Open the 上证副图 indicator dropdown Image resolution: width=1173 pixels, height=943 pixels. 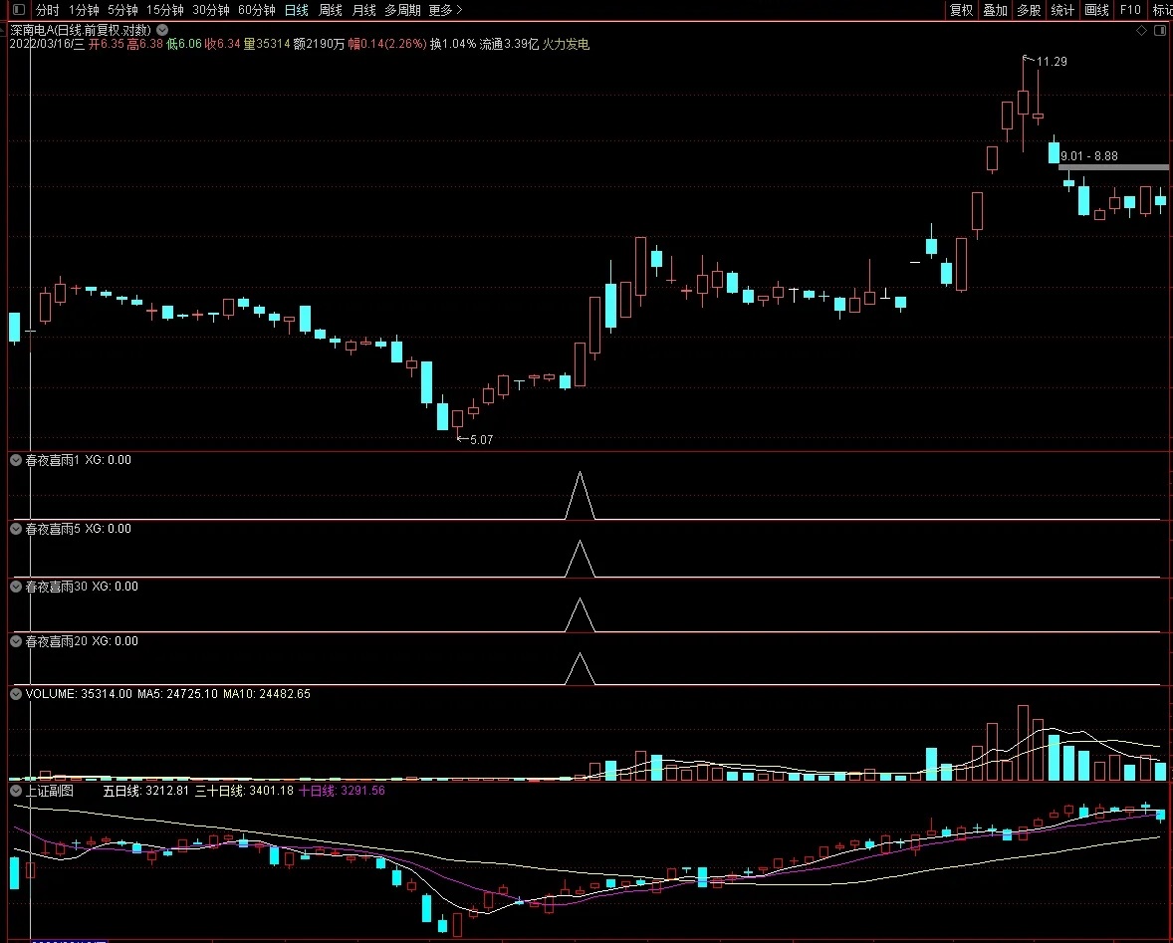click(x=16, y=791)
